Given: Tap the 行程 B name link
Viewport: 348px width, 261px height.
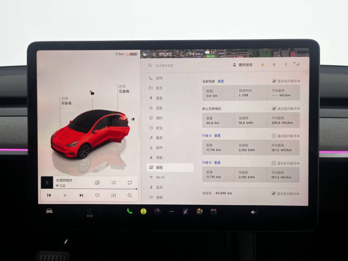Looking at the screenshot, I should [207, 163].
